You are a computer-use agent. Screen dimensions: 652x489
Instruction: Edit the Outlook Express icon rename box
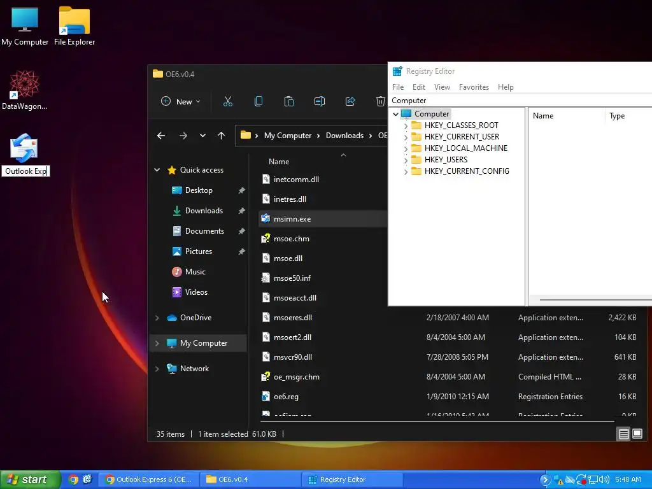click(25, 171)
